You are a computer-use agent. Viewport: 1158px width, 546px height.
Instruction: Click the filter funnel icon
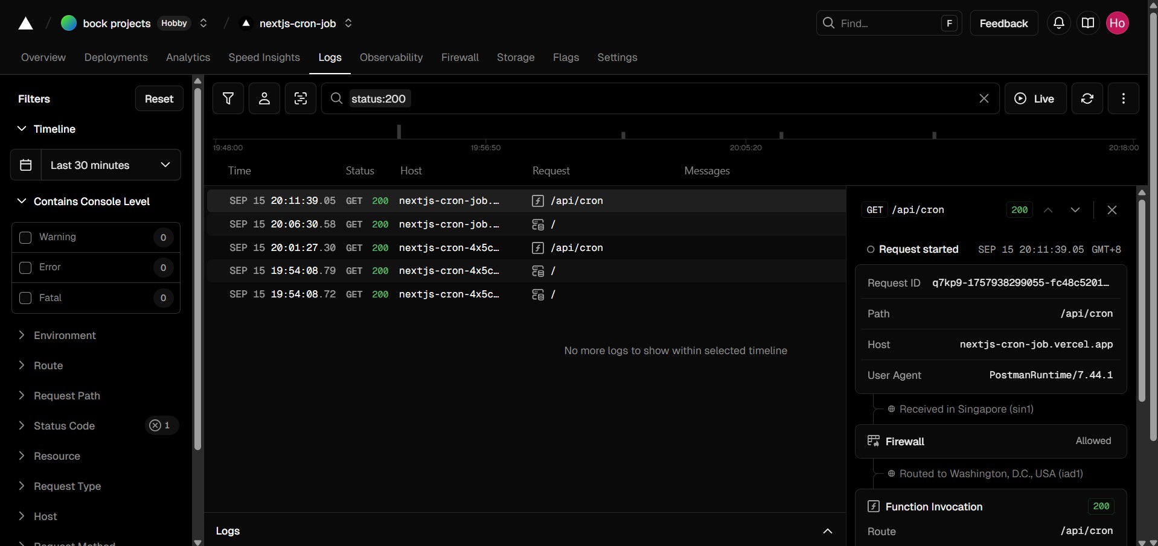[228, 98]
